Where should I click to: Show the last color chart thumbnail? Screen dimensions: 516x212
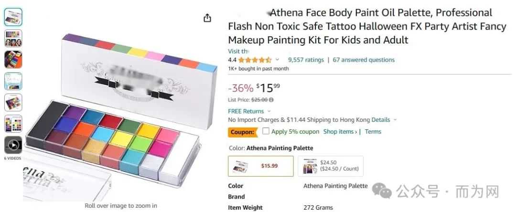click(x=13, y=124)
